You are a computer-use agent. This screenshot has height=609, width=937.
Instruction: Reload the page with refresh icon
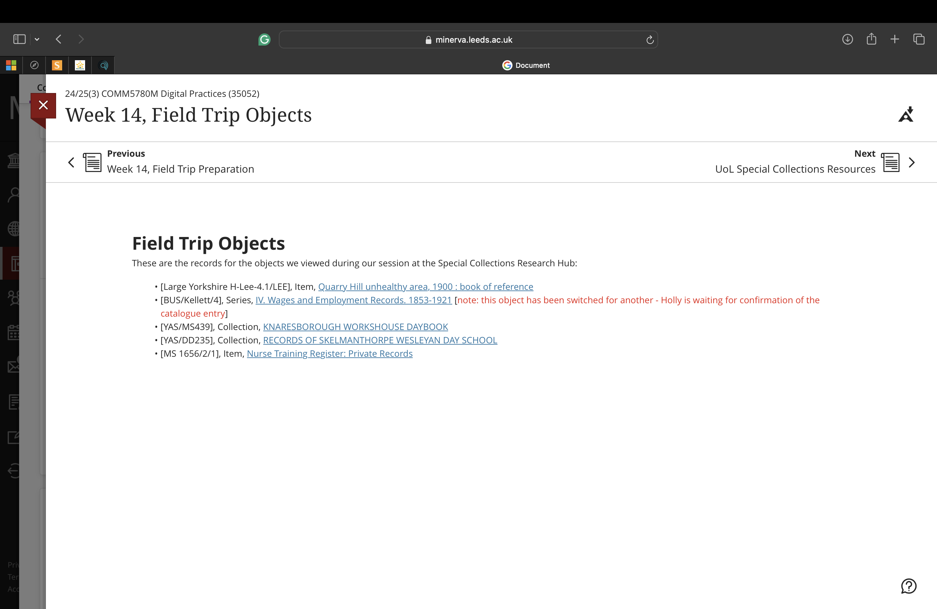[650, 40]
